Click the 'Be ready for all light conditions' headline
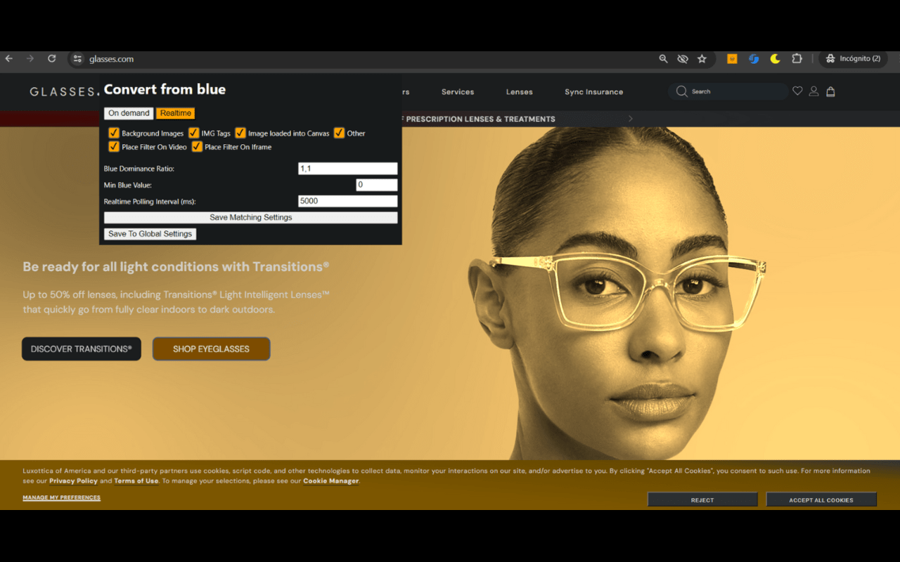The height and width of the screenshot is (562, 900). (176, 267)
